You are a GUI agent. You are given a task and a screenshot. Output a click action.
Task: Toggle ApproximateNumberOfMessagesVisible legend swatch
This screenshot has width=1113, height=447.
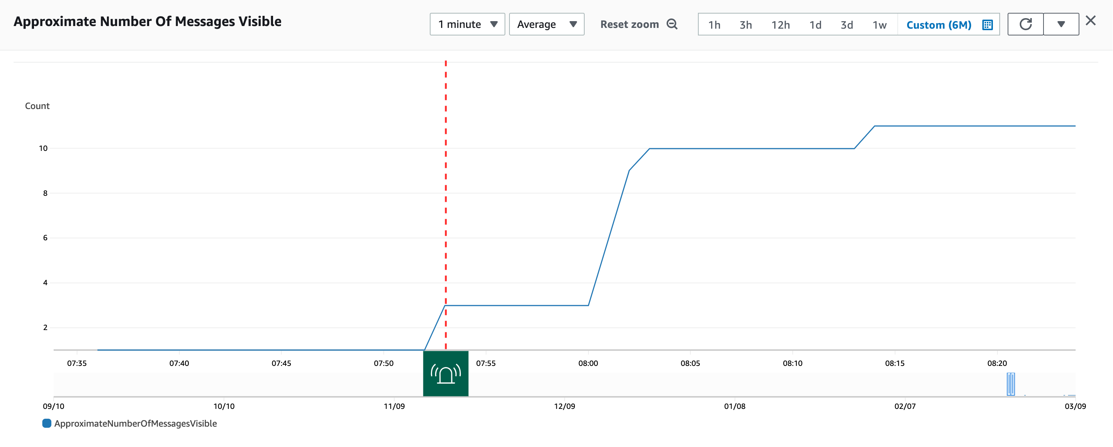[x=47, y=423]
